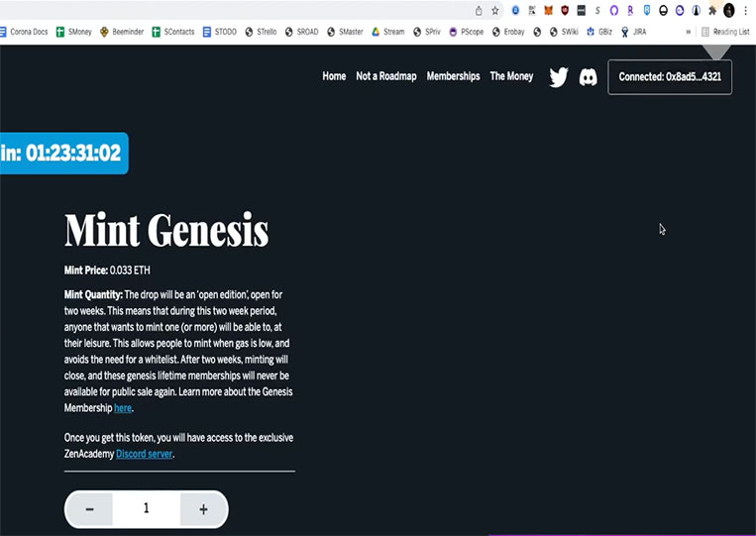Open the Beeminder bookmark
The height and width of the screenshot is (536, 756).
pyautogui.click(x=122, y=32)
